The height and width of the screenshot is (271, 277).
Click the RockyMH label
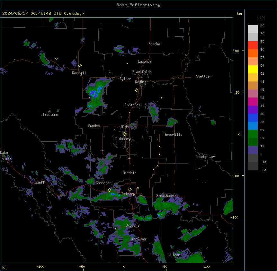pyautogui.click(x=79, y=73)
